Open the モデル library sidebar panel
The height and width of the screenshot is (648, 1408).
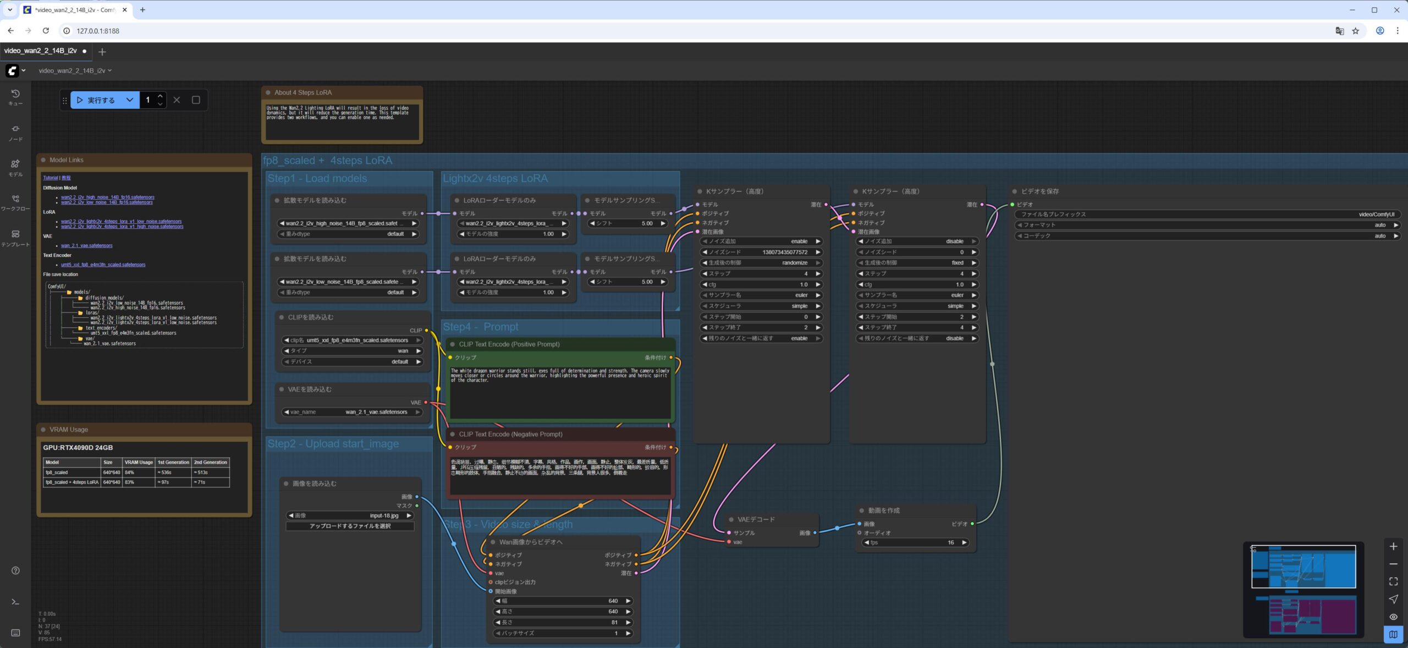pos(15,168)
